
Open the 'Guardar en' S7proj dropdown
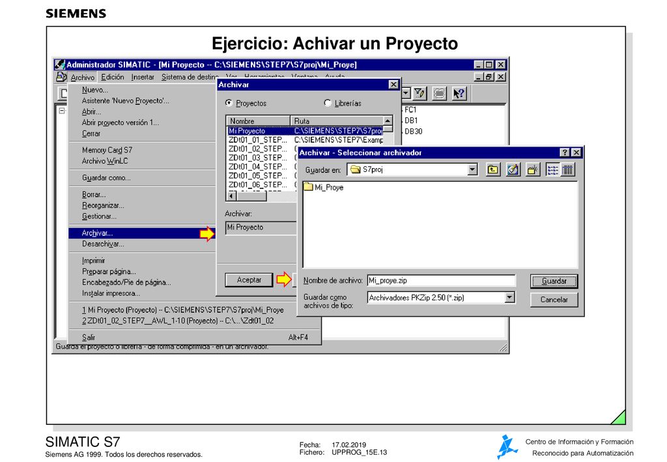tap(472, 169)
